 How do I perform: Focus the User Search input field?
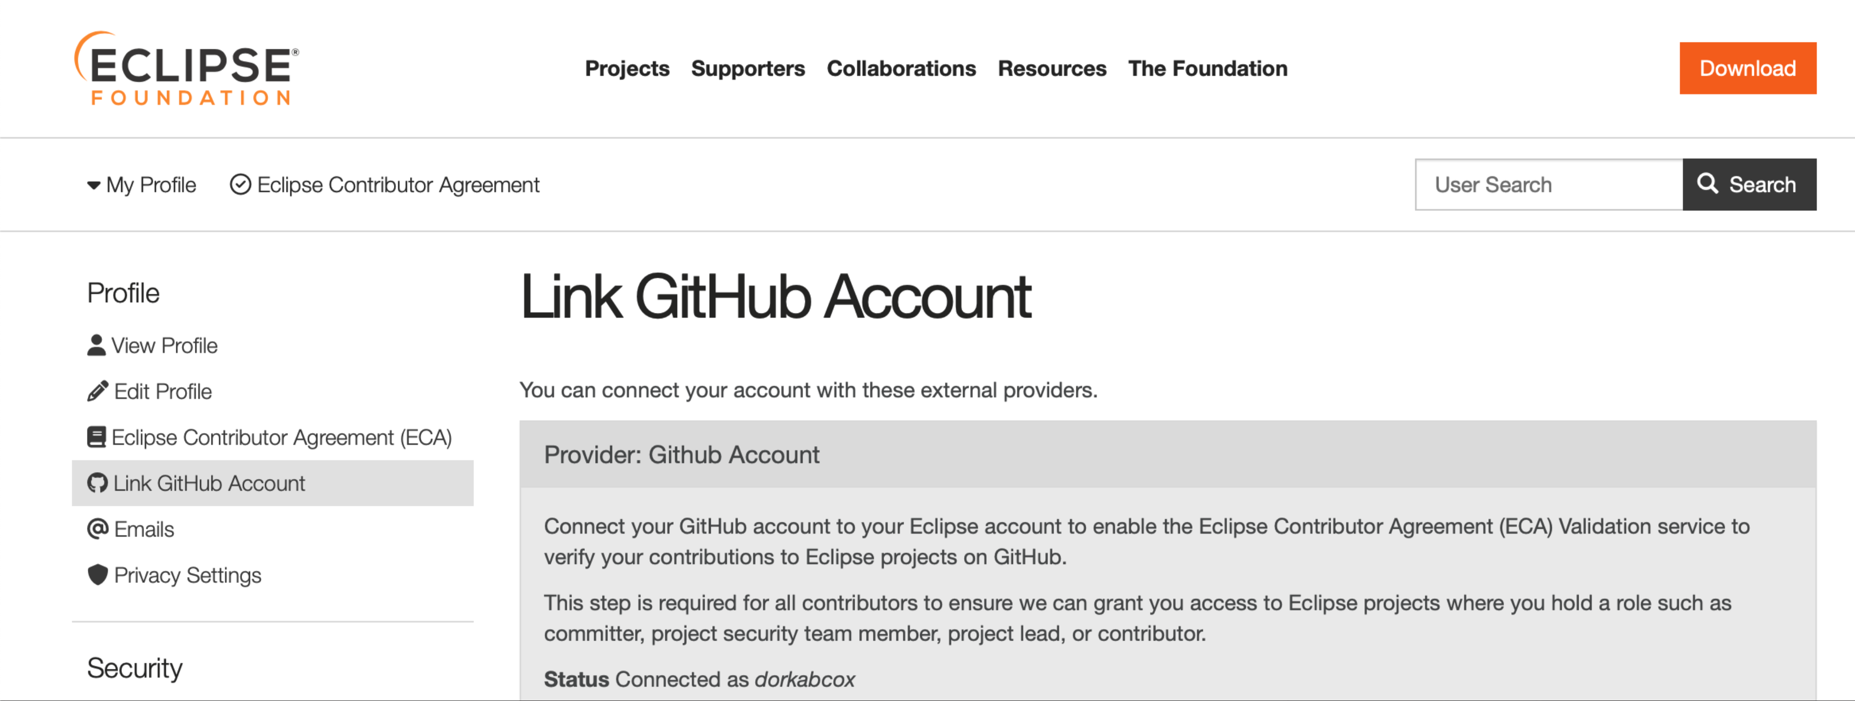click(x=1548, y=185)
